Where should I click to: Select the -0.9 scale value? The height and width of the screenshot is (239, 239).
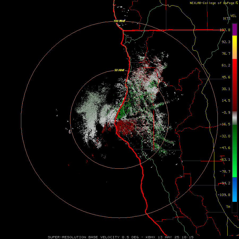[x=226, y=113]
